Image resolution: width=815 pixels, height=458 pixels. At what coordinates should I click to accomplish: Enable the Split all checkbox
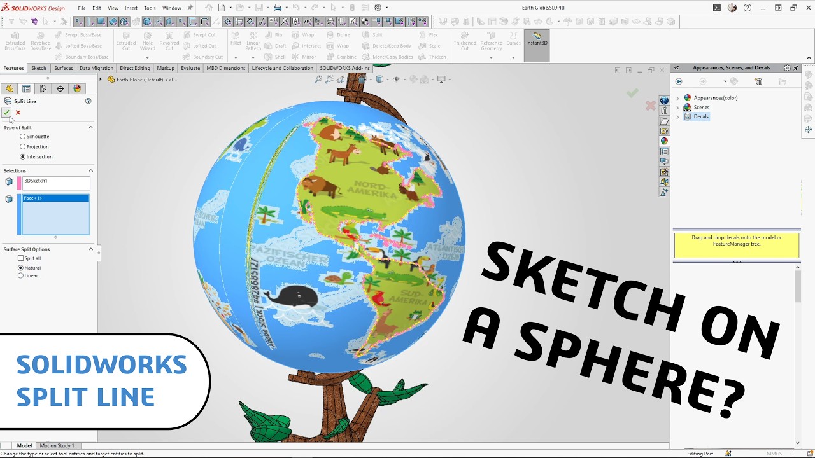(x=21, y=258)
